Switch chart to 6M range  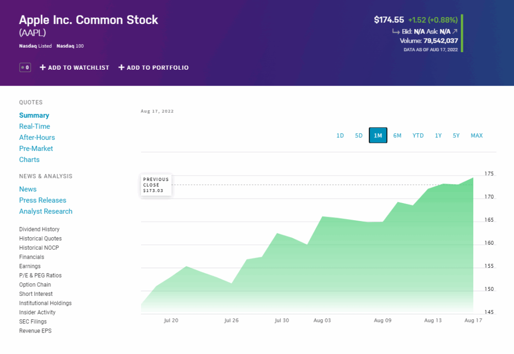pos(397,136)
